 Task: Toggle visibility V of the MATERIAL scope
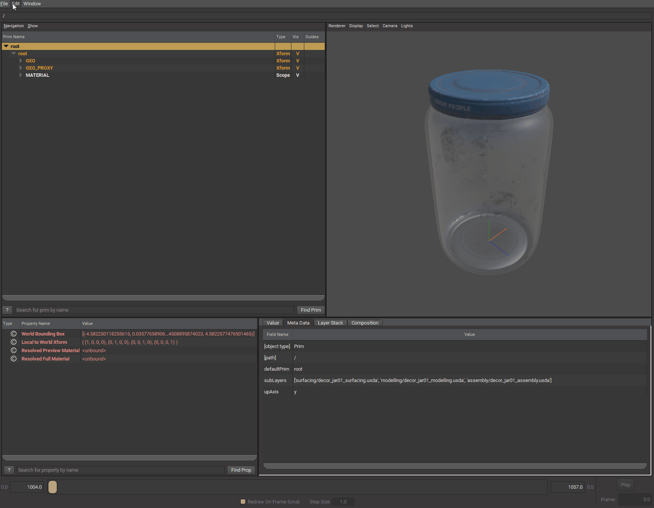(297, 75)
